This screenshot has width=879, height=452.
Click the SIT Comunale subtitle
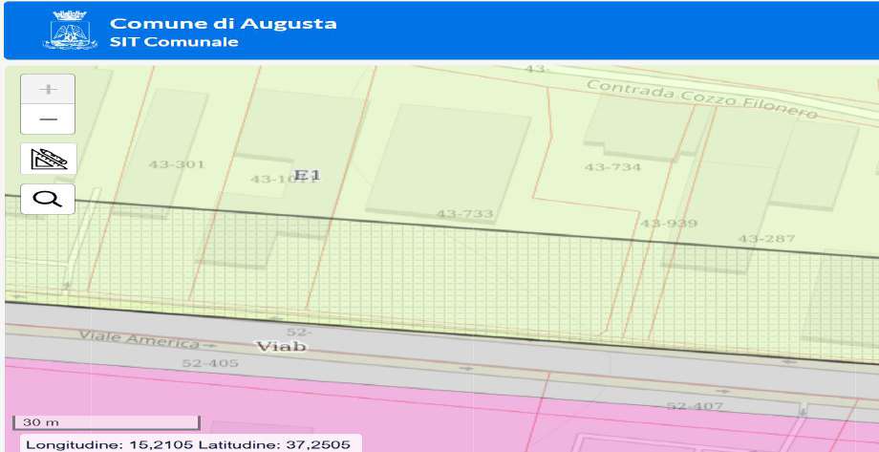pos(174,43)
